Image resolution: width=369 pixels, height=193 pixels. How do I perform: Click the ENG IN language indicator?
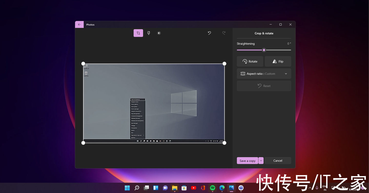[x=324, y=188]
